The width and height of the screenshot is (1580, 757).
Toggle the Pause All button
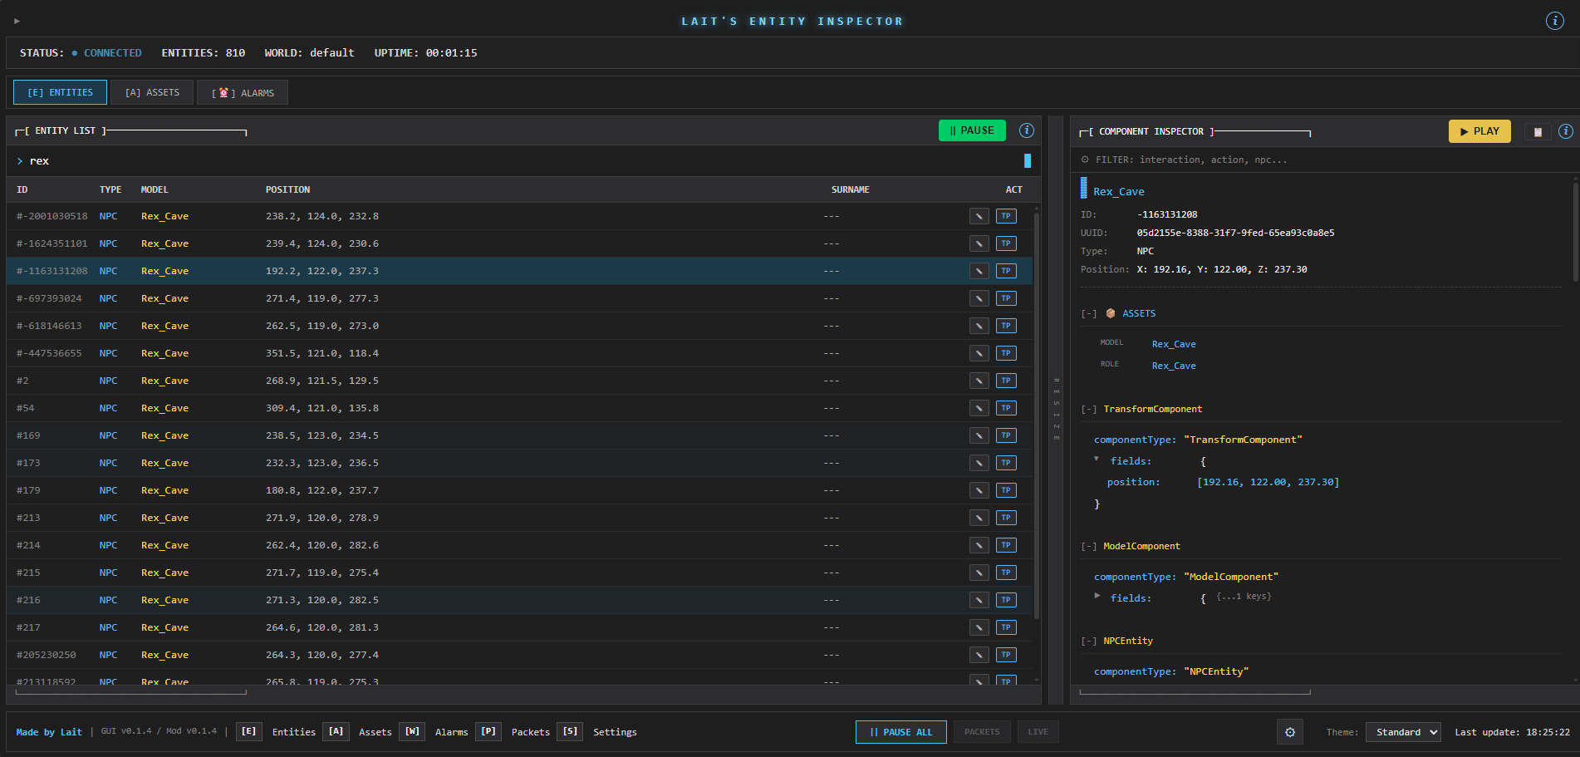tap(900, 732)
